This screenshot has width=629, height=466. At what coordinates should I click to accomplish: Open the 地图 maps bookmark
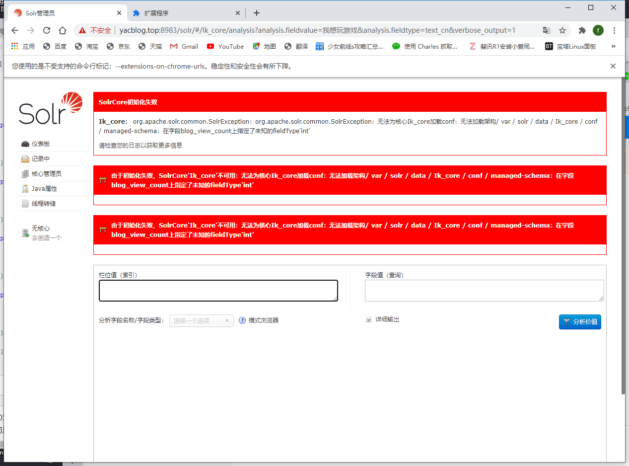click(x=264, y=46)
